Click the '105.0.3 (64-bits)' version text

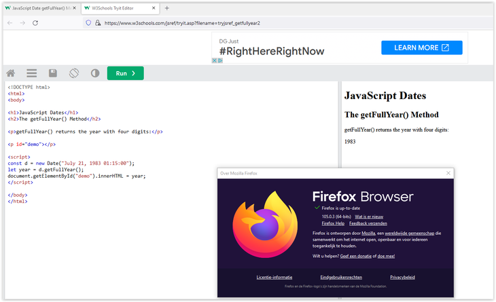coord(336,216)
